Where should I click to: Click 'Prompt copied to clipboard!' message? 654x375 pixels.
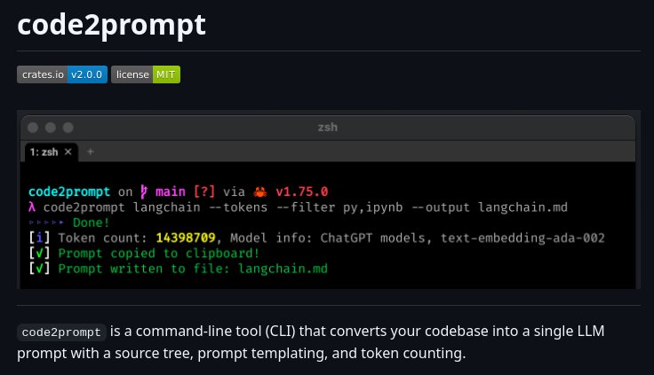point(159,254)
